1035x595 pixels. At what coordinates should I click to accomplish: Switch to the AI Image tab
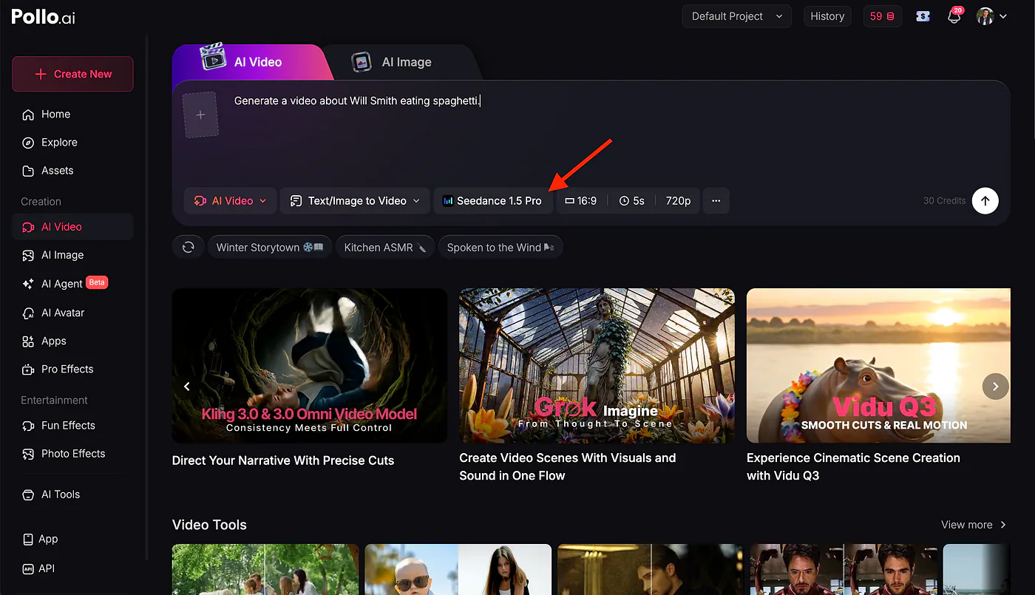[x=405, y=62]
